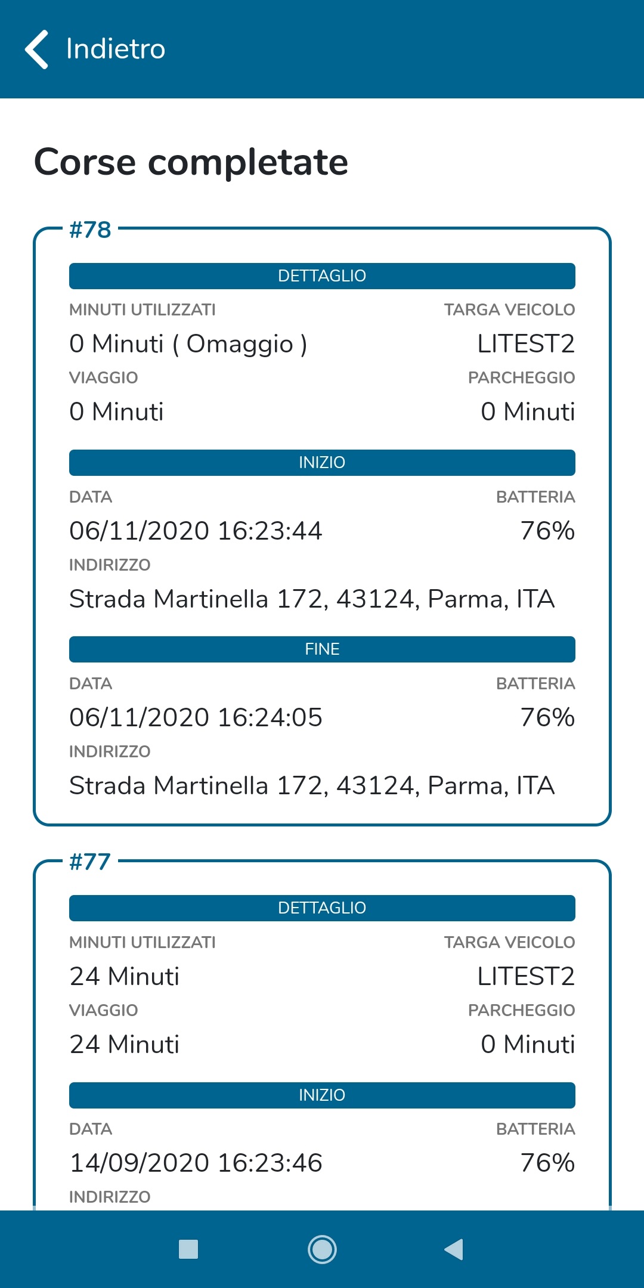Image resolution: width=644 pixels, height=1288 pixels.
Task: Tap the INIZIO bar of ride #77
Action: point(322,1095)
